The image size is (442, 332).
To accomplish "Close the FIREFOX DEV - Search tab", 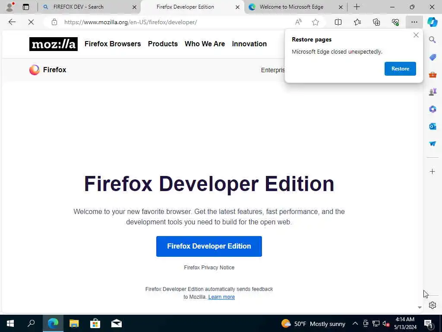I will [x=135, y=7].
